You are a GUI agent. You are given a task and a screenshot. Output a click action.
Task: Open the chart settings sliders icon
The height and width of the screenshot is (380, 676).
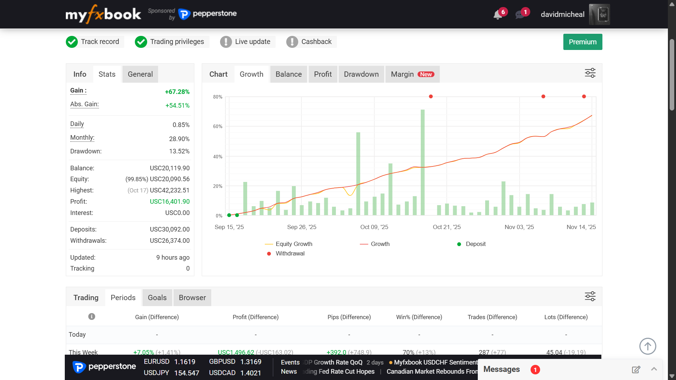coord(590,73)
